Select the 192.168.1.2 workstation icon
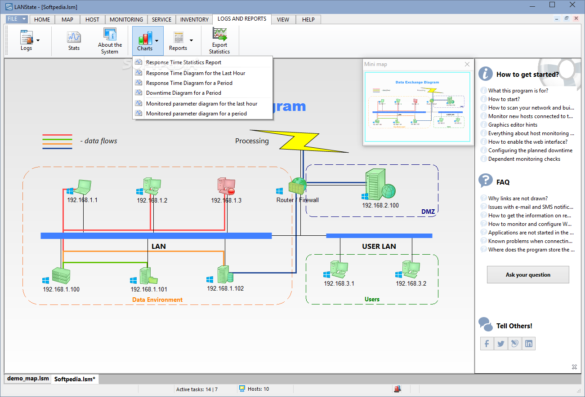 (152, 186)
